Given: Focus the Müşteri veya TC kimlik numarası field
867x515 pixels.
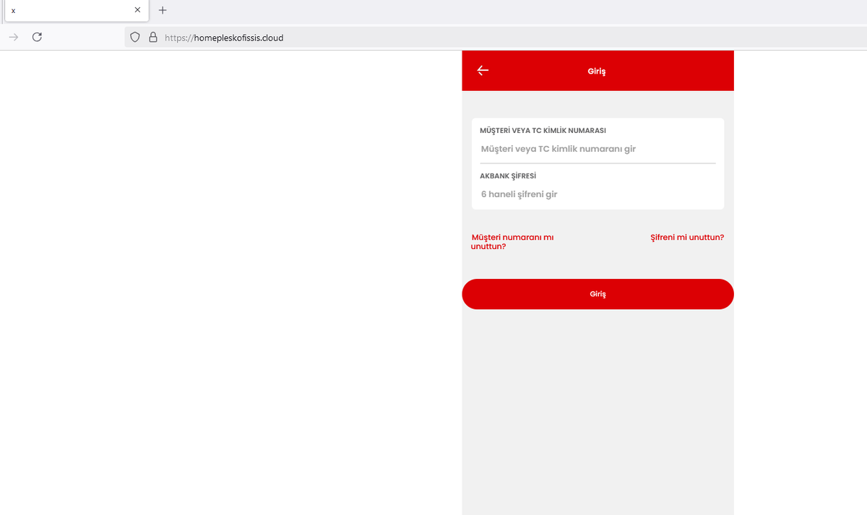Looking at the screenshot, I should tap(598, 149).
